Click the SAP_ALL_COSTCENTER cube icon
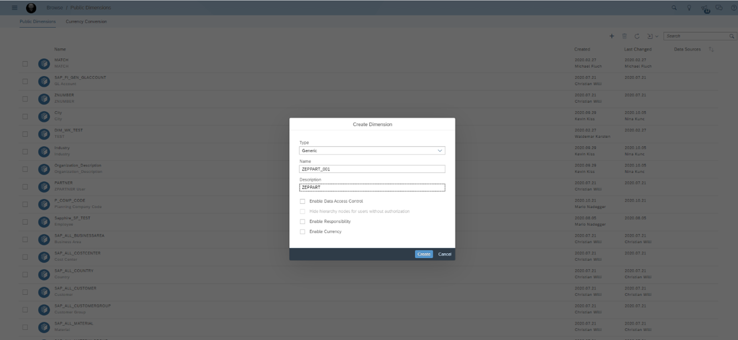The image size is (738, 340). point(44,256)
